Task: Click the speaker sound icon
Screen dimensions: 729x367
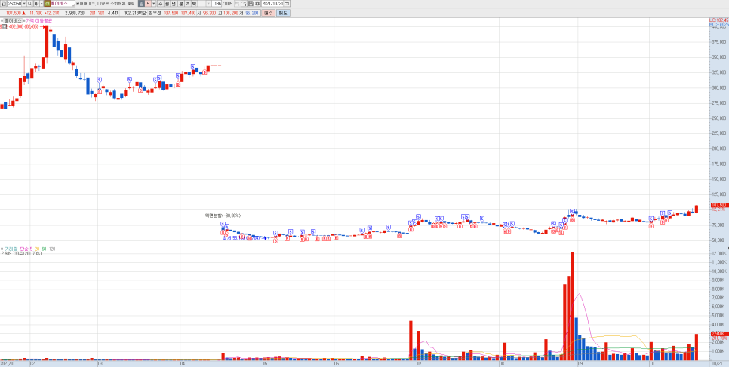Action: point(35,3)
